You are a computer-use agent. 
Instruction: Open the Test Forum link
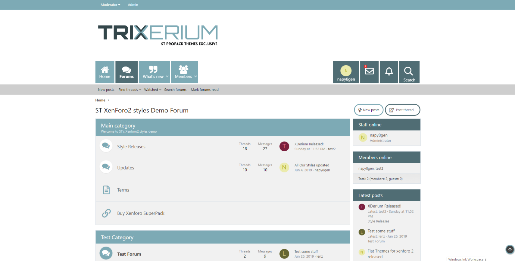[x=129, y=254]
